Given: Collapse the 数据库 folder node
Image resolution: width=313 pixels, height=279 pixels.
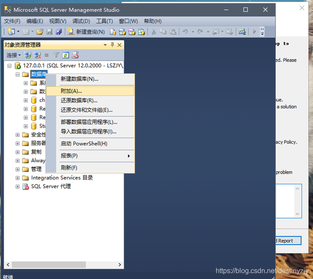Looking at the screenshot, I should 18,75.
